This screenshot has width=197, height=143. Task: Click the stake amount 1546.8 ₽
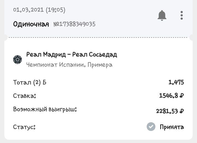coord(171,96)
